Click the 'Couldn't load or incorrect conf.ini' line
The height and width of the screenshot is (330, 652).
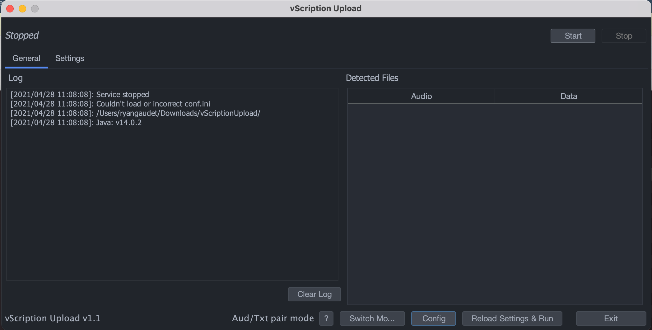[110, 104]
